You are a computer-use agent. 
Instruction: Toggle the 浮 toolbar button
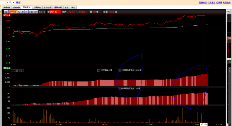23,12
